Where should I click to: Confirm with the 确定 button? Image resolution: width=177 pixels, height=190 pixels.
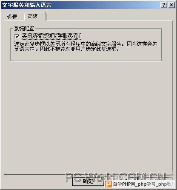tap(88, 181)
